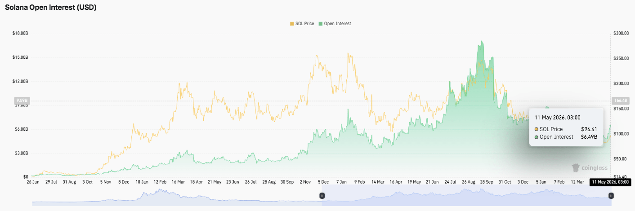
Task: Click the 23 Jun date label
Action: tap(233, 182)
